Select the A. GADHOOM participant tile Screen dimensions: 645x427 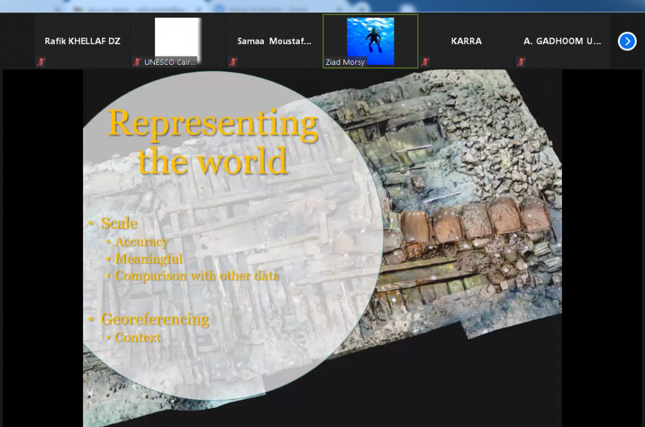tap(562, 41)
